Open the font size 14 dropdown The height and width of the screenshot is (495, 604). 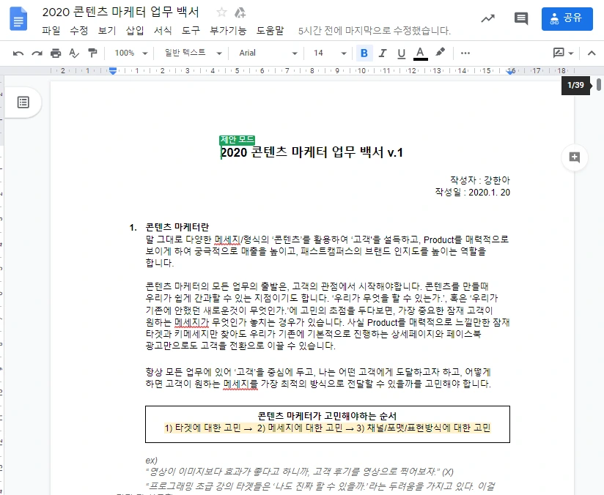(330, 53)
